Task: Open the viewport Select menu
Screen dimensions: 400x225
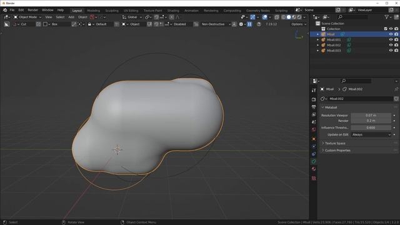Action: click(60, 17)
